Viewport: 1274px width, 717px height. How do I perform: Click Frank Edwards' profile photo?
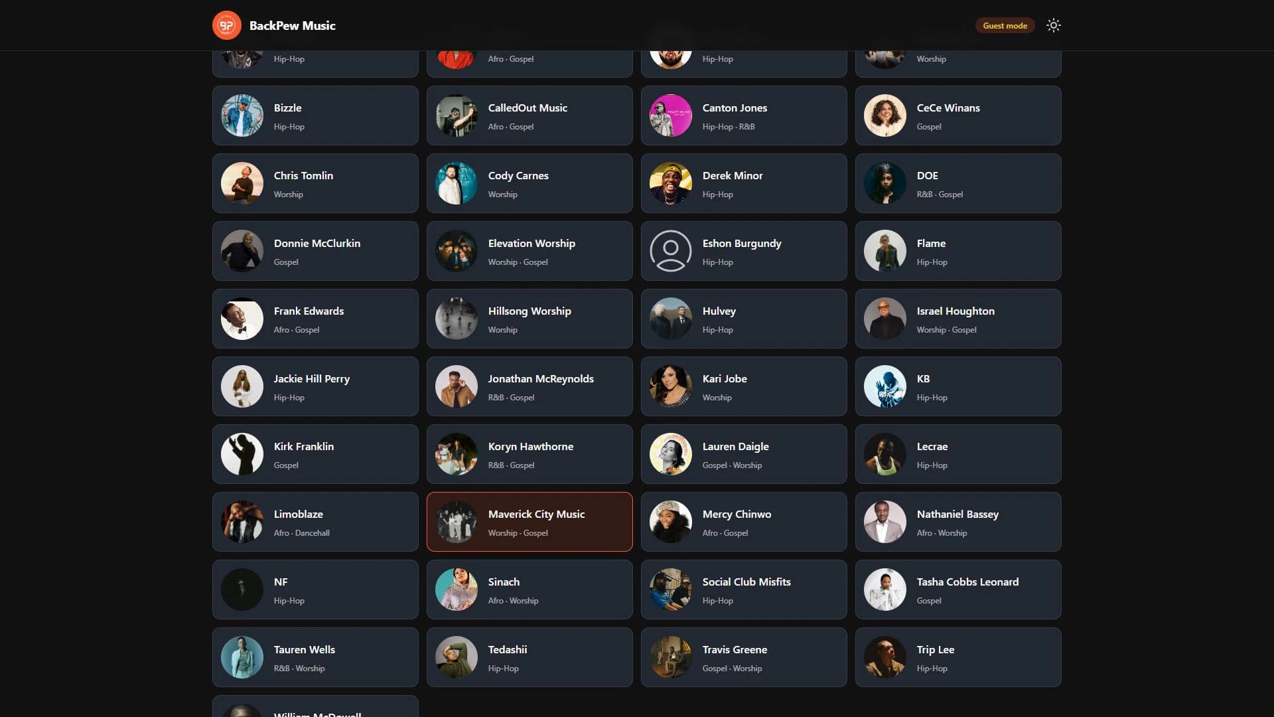click(242, 319)
